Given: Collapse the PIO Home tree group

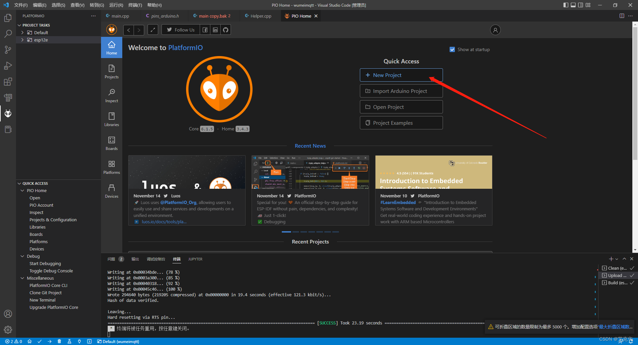Looking at the screenshot, I should point(22,191).
